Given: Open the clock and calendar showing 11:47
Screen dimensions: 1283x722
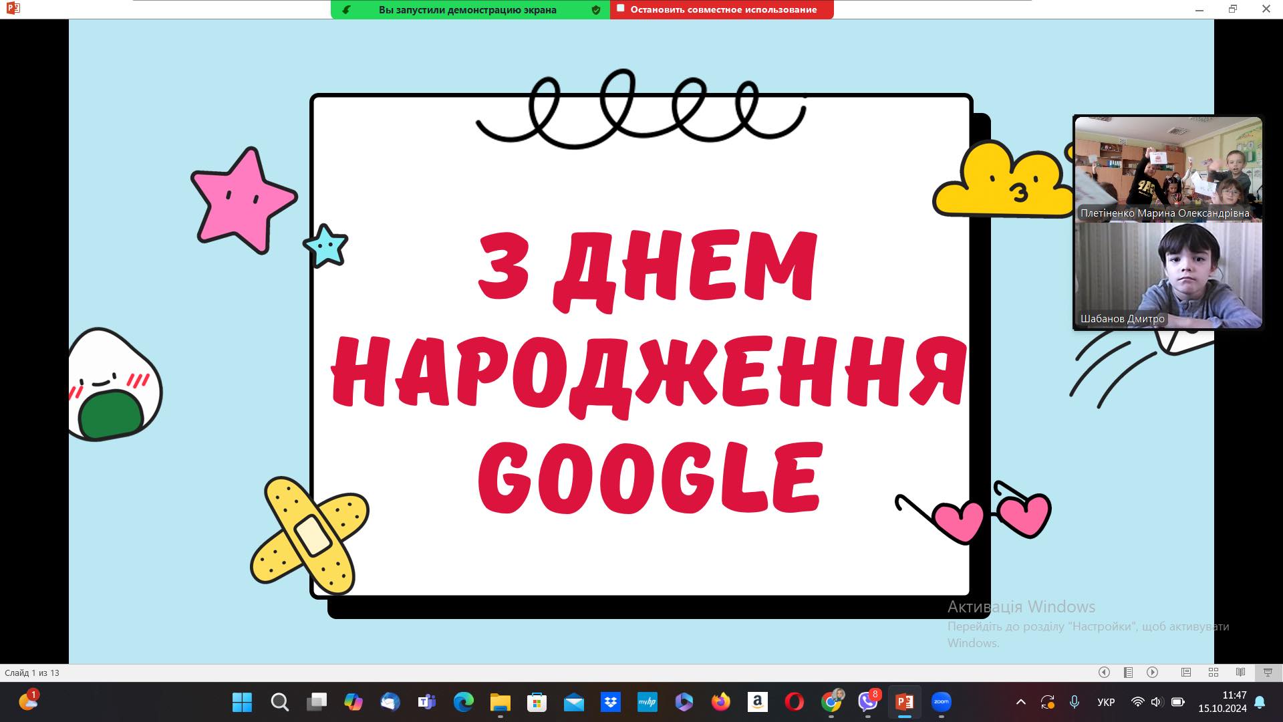Looking at the screenshot, I should pos(1222,702).
